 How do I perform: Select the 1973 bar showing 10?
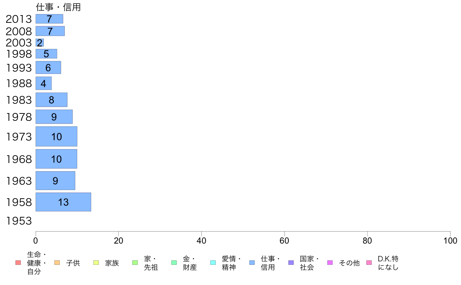[56, 136]
